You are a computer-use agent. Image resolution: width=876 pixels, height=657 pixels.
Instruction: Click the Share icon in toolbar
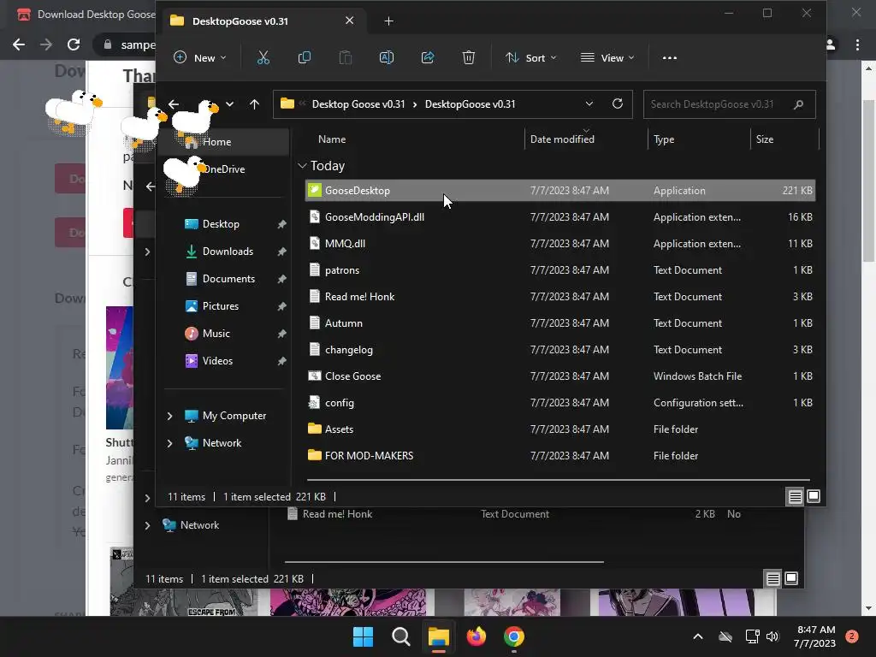[428, 57]
